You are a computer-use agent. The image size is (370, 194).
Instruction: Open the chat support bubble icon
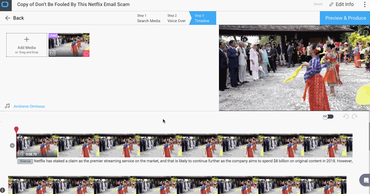tap(365, 180)
